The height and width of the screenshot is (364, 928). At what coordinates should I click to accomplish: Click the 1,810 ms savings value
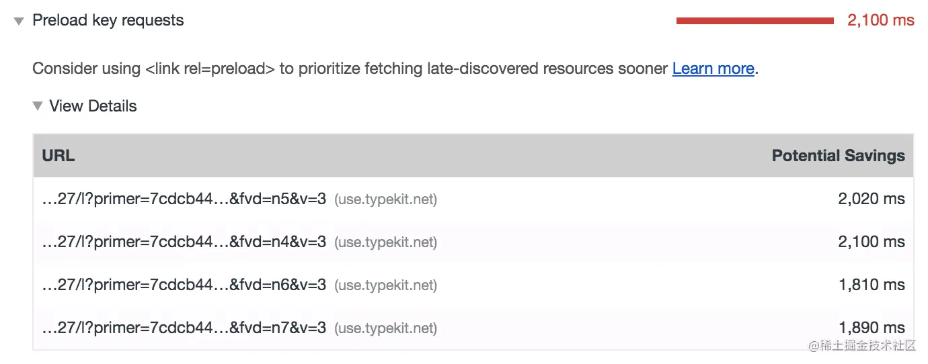pos(871,285)
